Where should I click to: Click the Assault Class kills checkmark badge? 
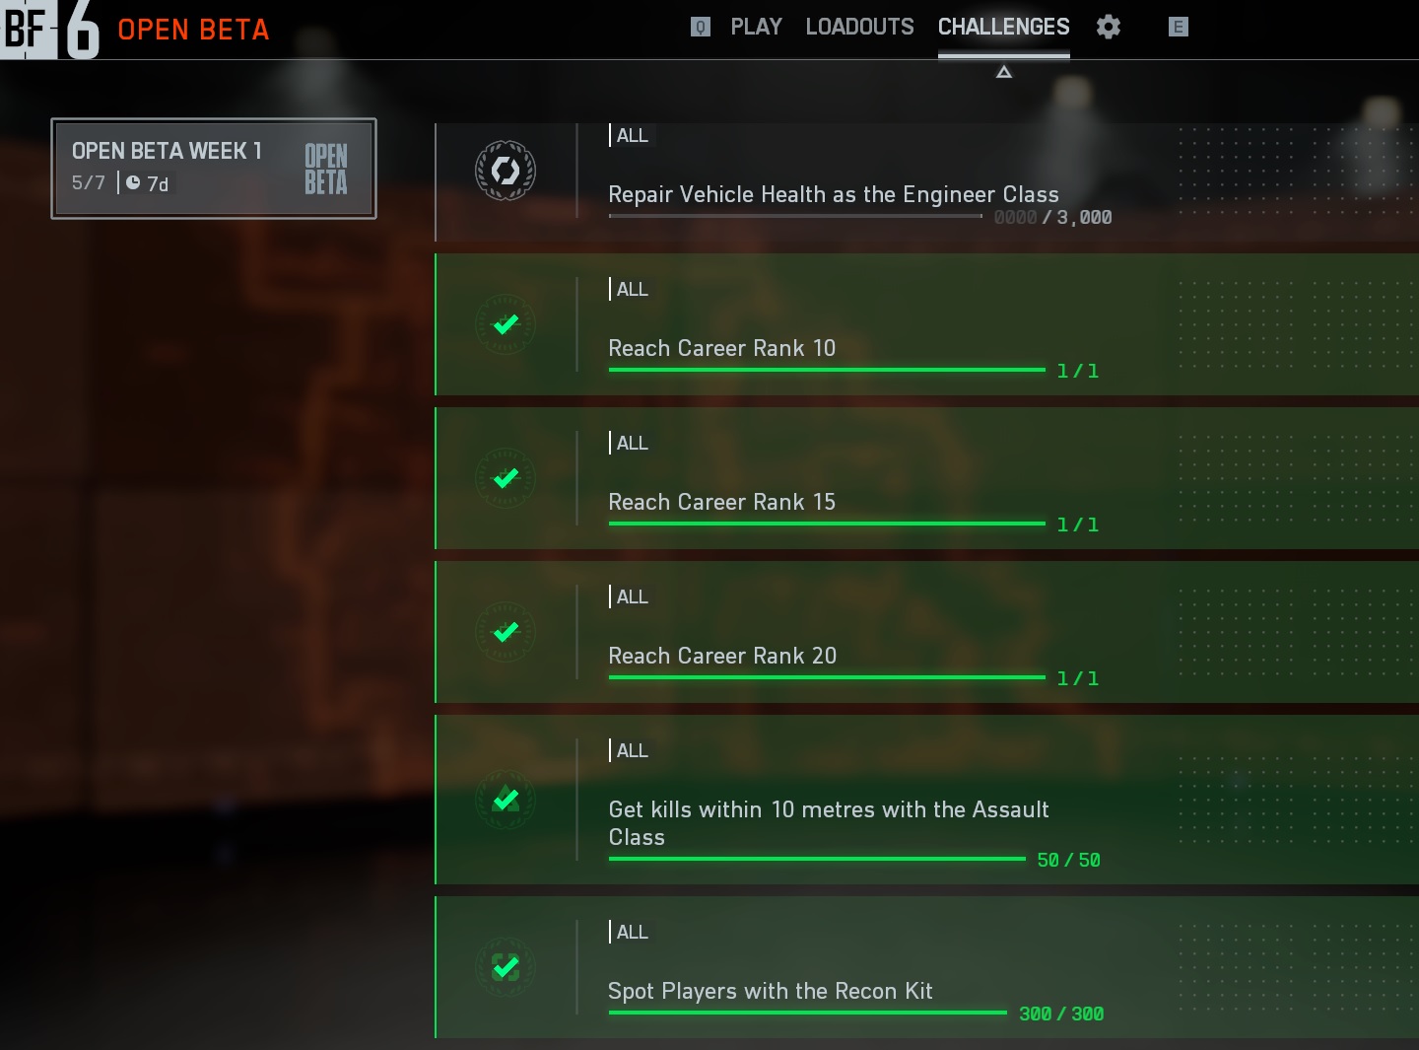point(506,800)
